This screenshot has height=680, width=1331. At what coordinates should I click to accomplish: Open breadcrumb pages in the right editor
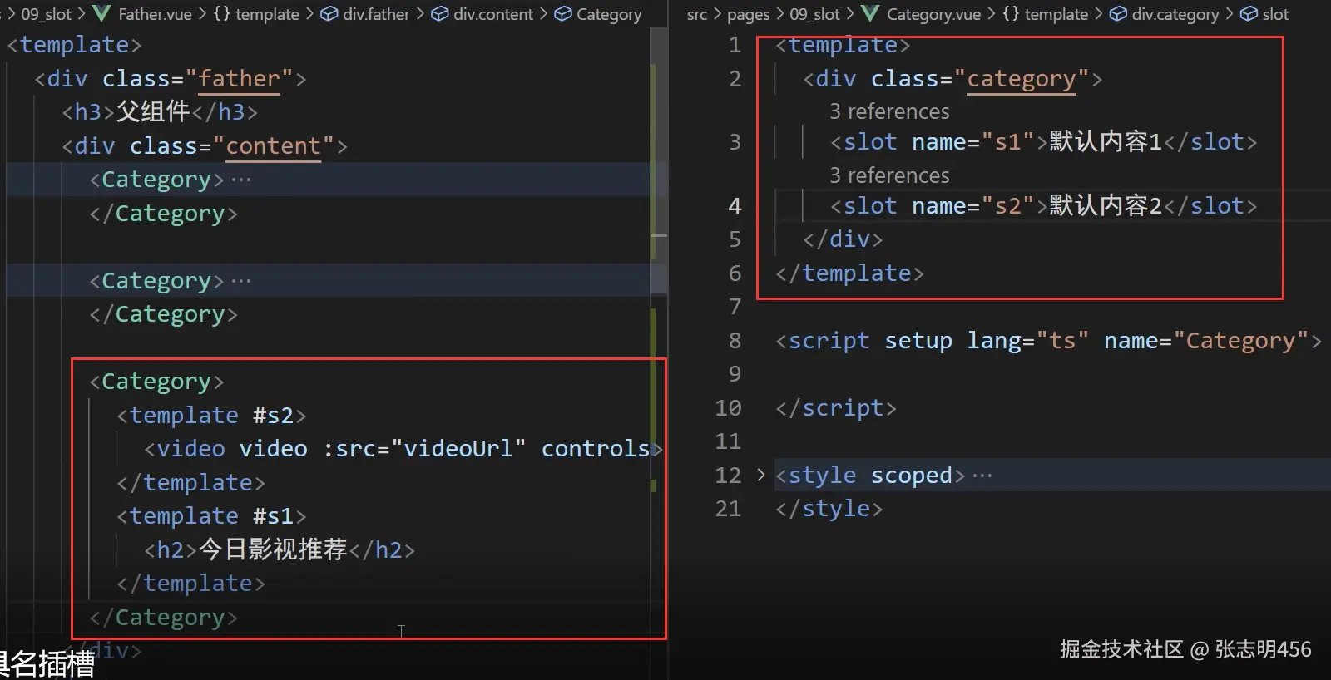coord(749,14)
